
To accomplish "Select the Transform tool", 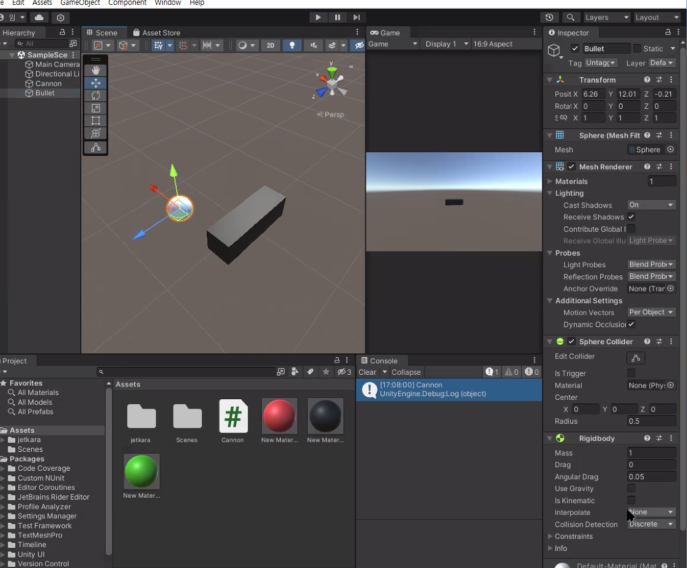I will [x=95, y=133].
